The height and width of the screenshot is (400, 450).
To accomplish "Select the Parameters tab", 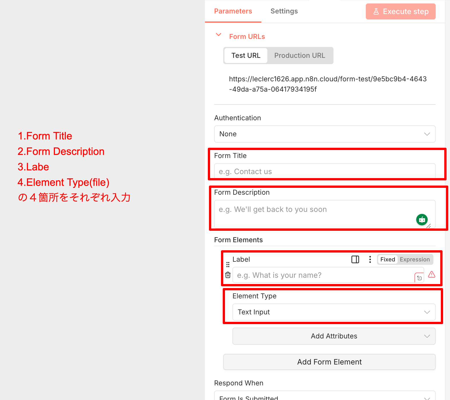I will point(233,11).
